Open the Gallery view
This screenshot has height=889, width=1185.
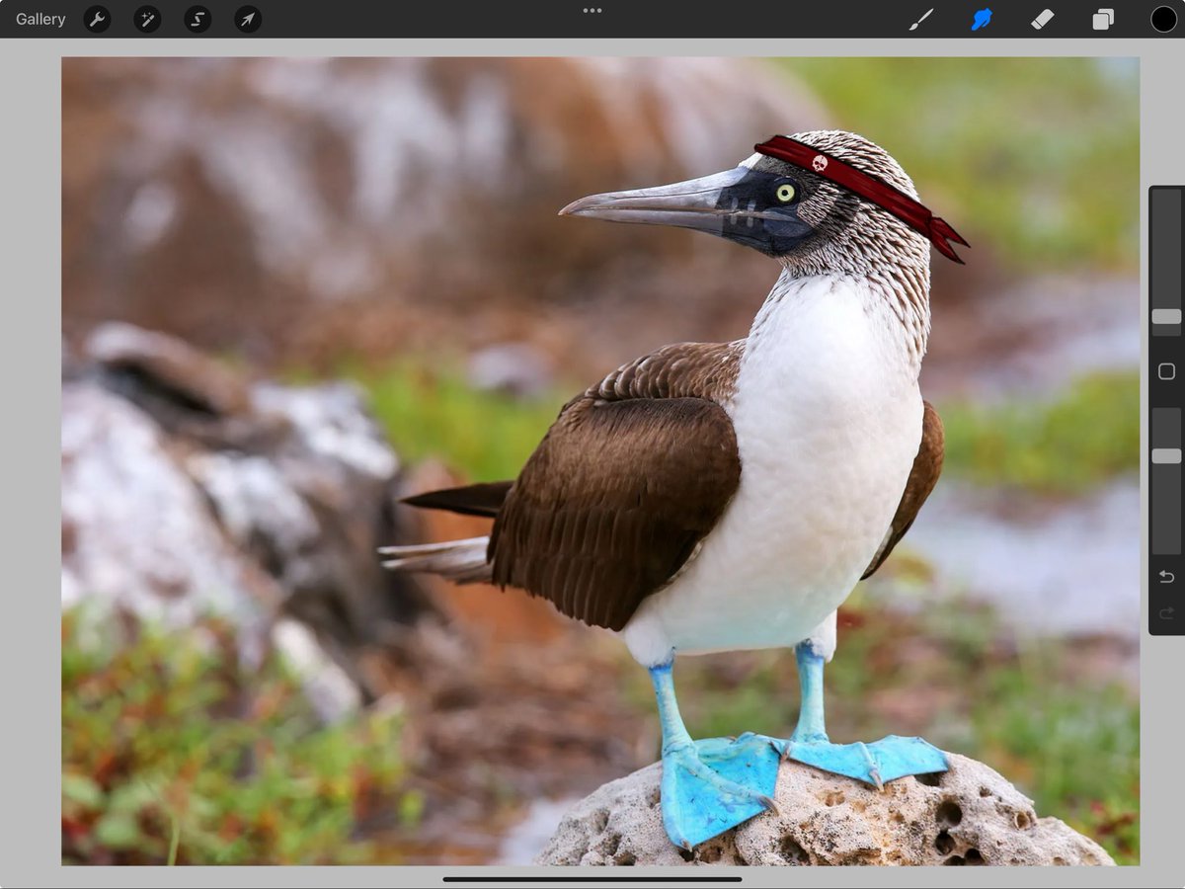point(40,19)
